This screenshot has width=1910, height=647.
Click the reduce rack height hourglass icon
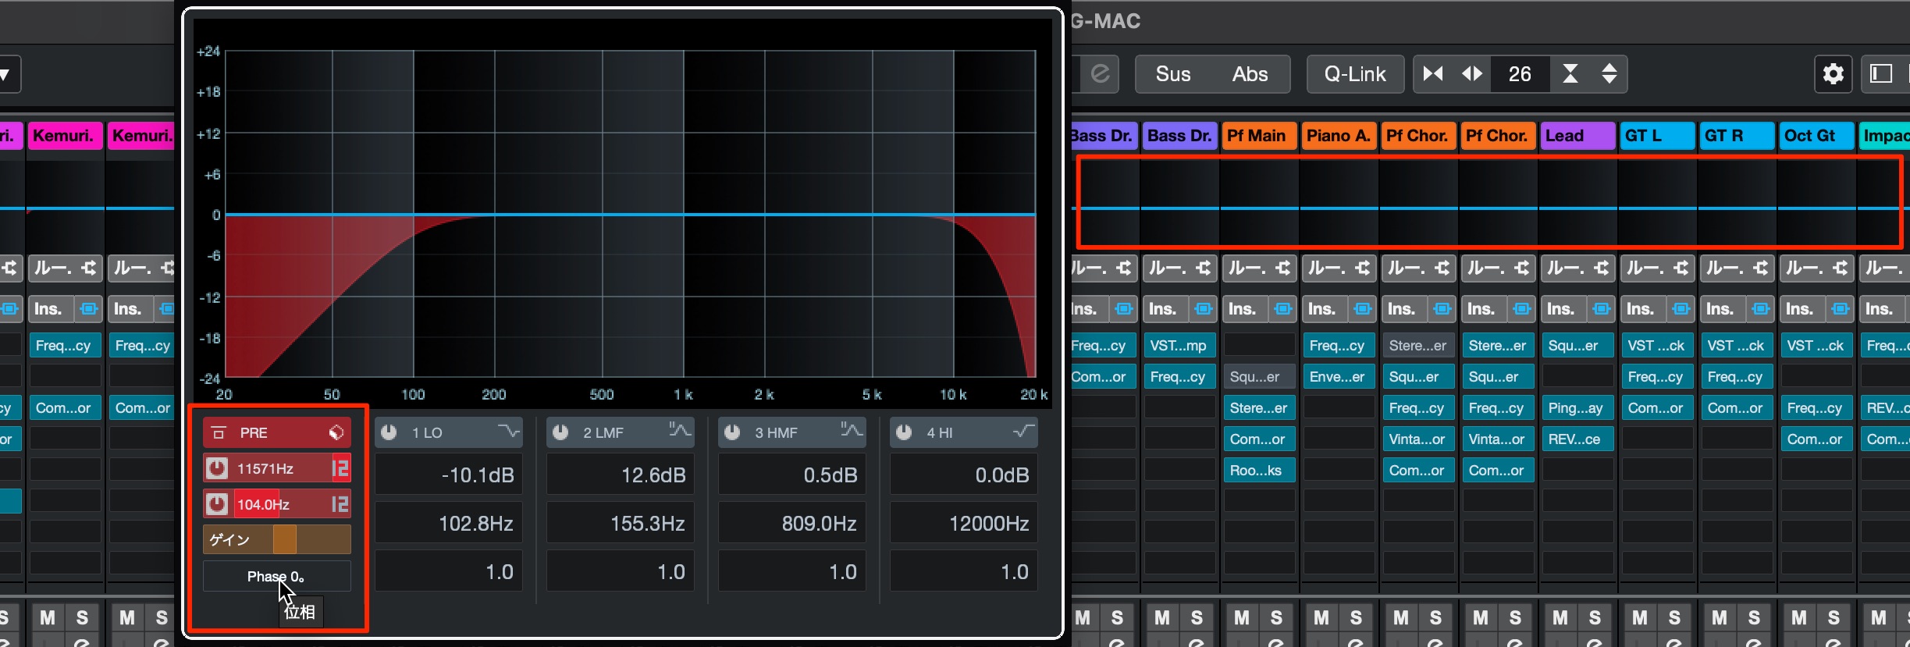[x=1570, y=74]
